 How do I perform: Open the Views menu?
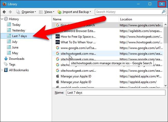pos(49,12)
